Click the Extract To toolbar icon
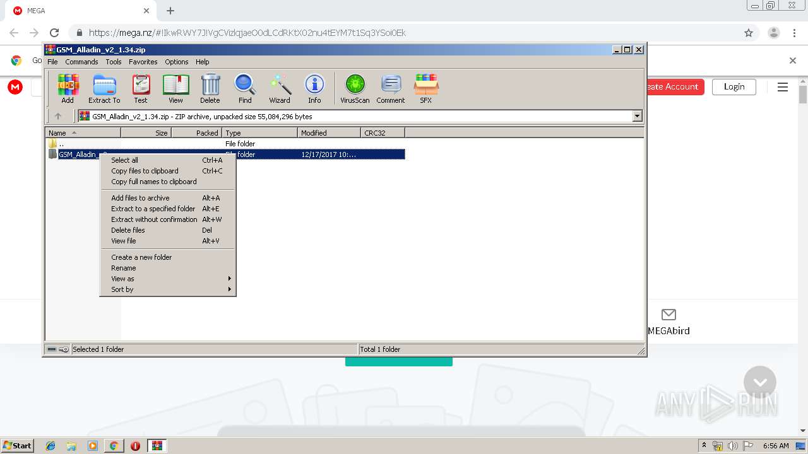This screenshot has height=454, width=808. (x=104, y=88)
